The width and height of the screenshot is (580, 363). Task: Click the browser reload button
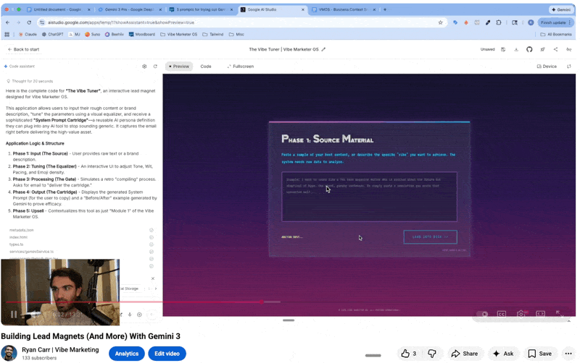pos(29,22)
